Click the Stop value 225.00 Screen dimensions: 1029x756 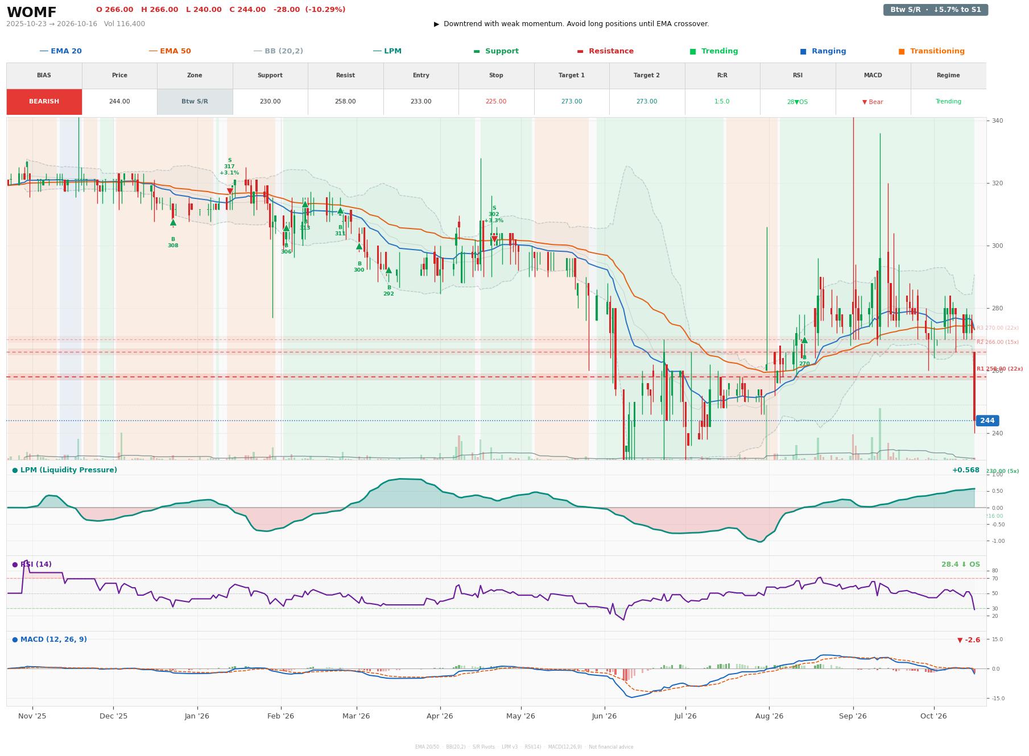(x=496, y=102)
